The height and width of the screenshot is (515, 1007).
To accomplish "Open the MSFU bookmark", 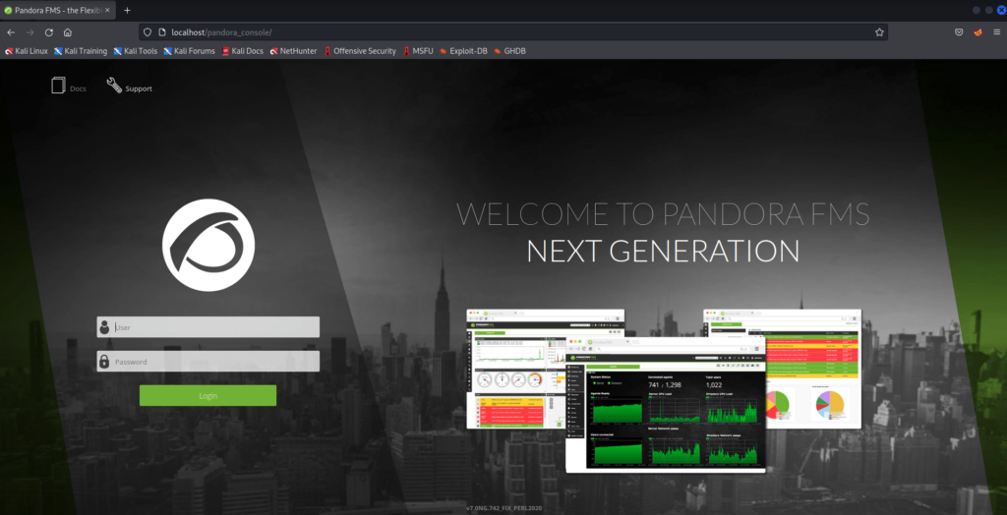I will pyautogui.click(x=418, y=51).
